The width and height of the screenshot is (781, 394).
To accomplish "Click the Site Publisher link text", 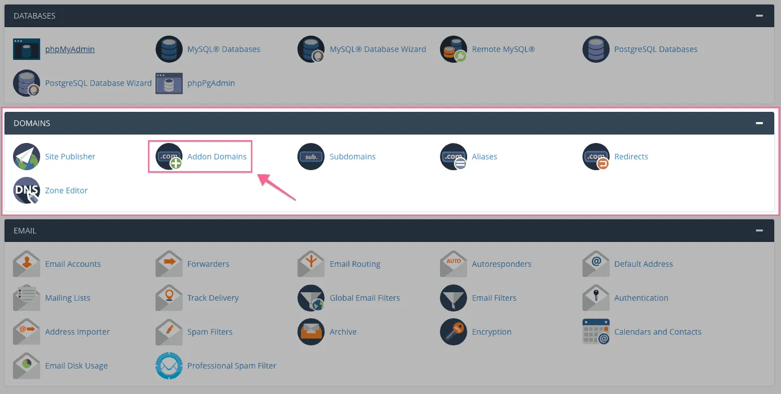I will click(x=71, y=157).
